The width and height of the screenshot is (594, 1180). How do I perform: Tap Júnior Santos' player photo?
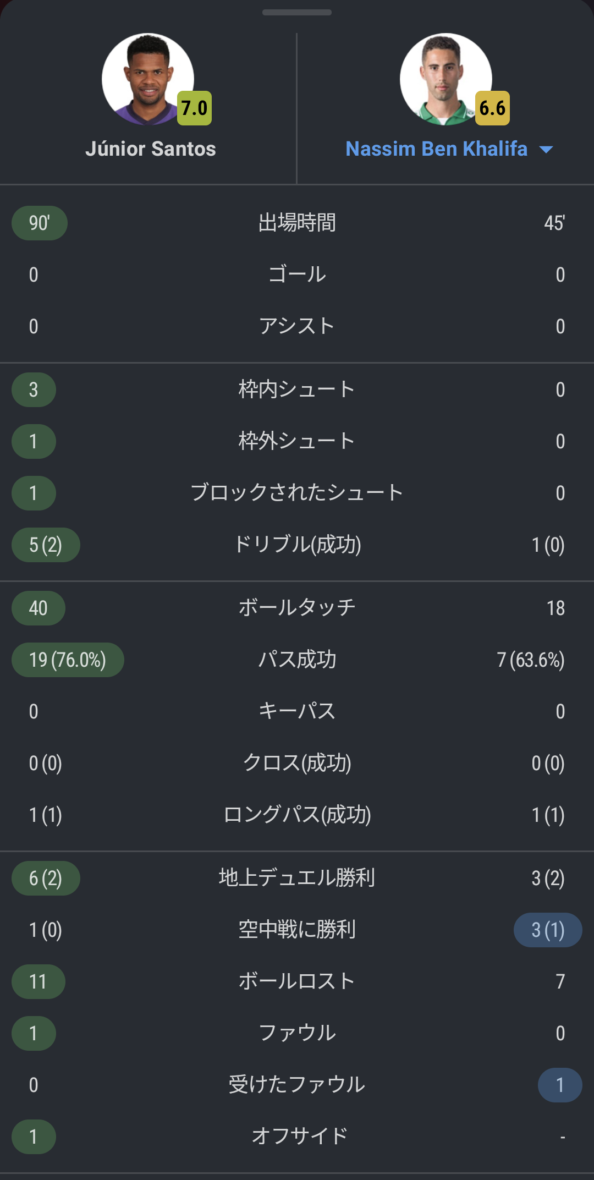tap(147, 79)
